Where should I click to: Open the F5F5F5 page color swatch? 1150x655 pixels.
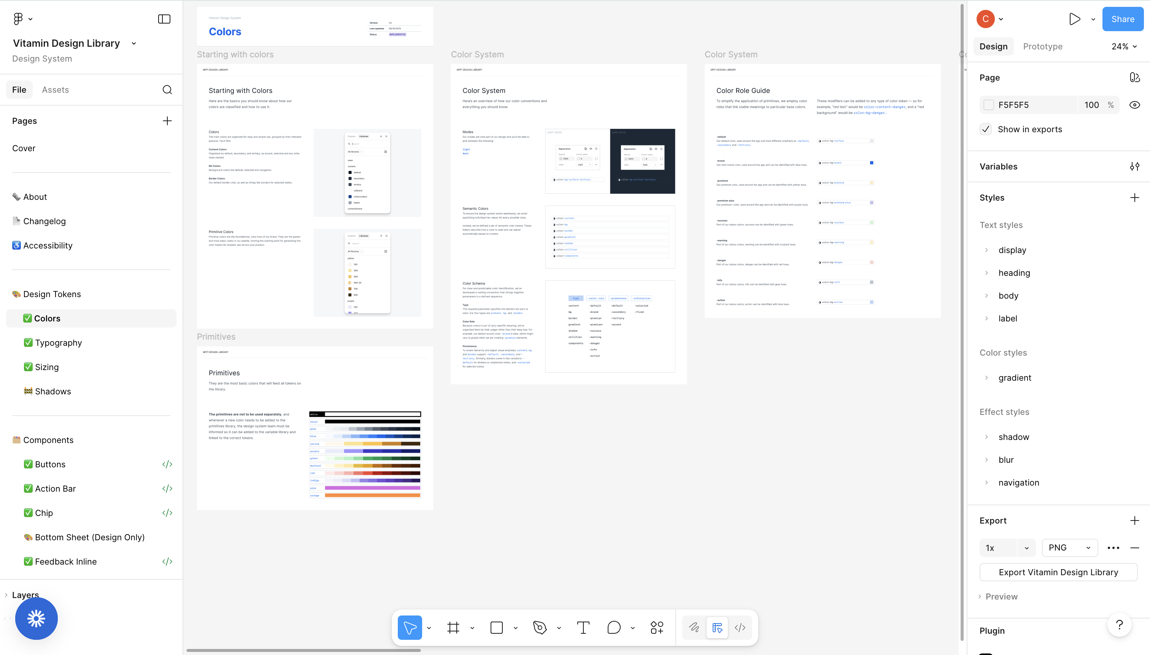[989, 104]
